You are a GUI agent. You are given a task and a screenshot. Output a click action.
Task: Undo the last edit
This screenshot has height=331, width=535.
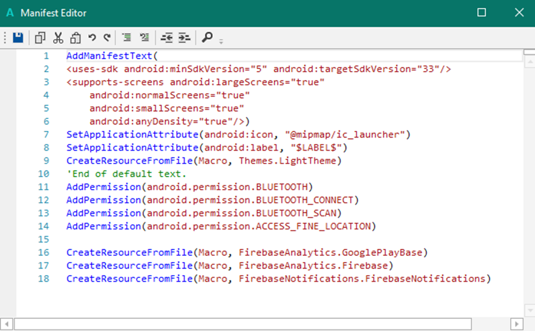(92, 37)
